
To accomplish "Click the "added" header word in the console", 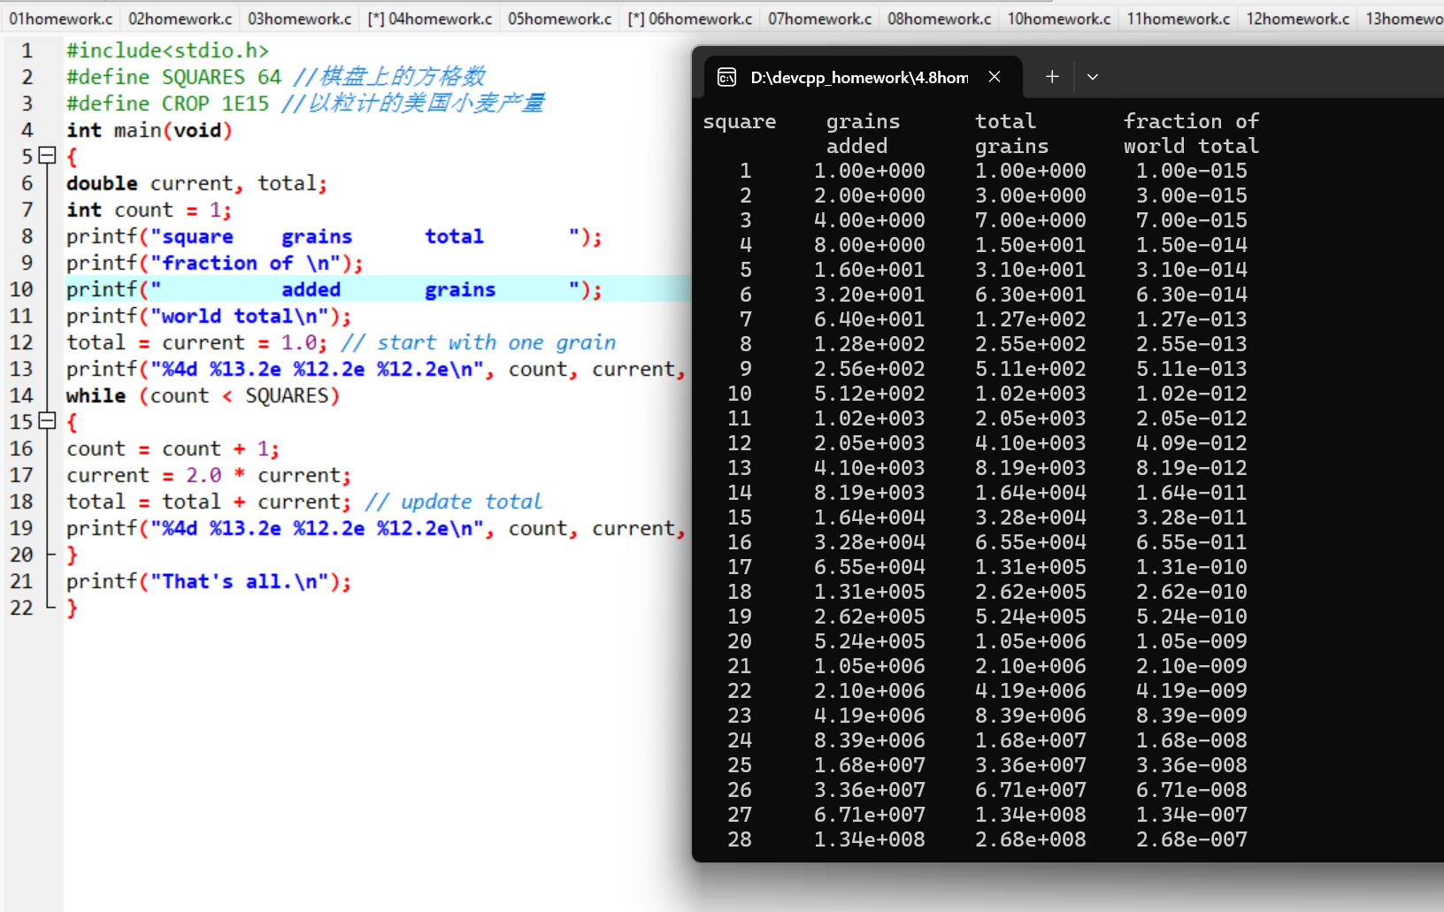I will click(x=857, y=146).
